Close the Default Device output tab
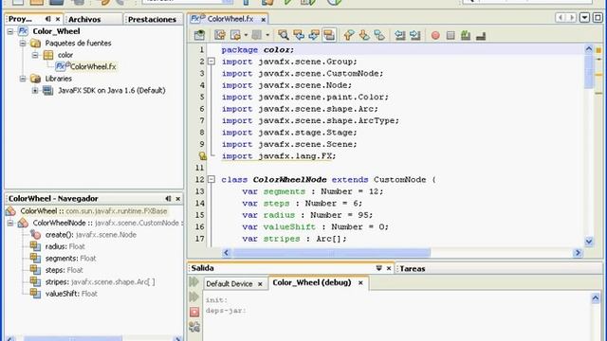 (260, 284)
